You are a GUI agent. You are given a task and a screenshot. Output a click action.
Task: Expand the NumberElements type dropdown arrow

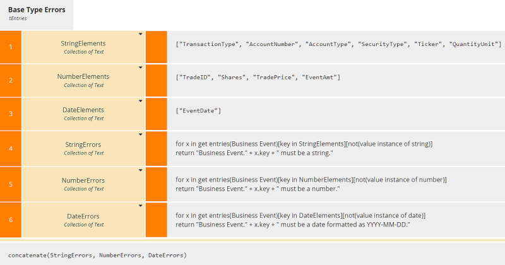point(140,67)
